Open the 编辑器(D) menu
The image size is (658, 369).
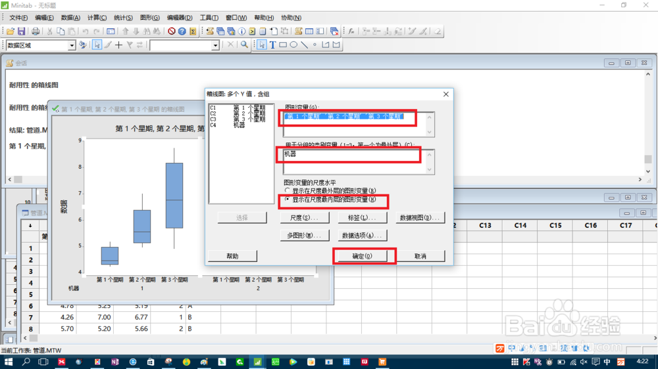click(x=180, y=18)
